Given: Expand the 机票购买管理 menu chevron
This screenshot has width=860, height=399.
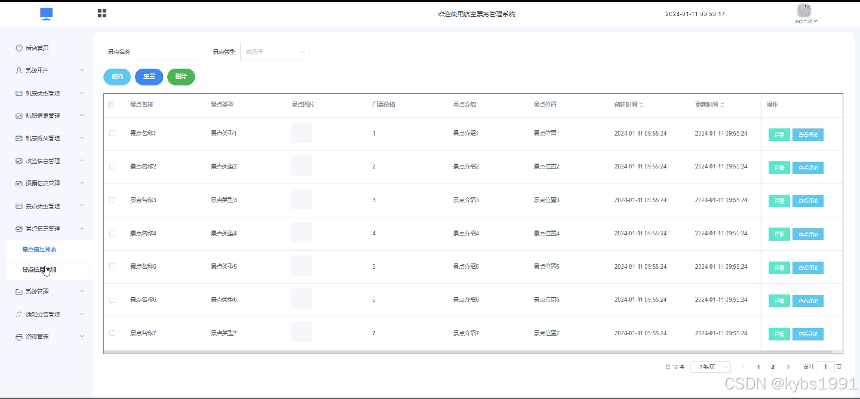Looking at the screenshot, I should point(82,138).
